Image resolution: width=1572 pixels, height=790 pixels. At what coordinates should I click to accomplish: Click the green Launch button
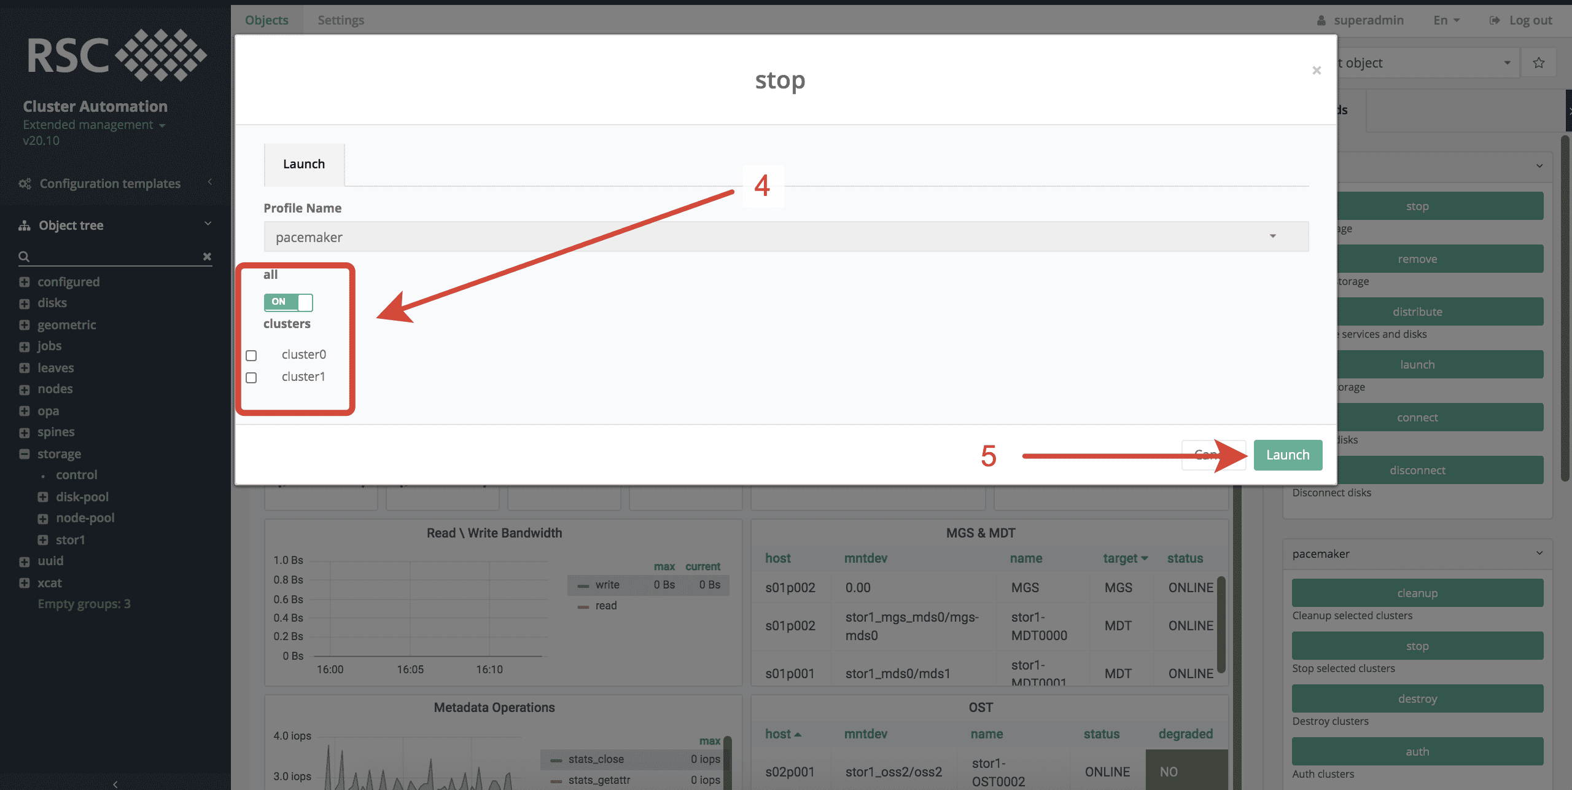(x=1288, y=455)
